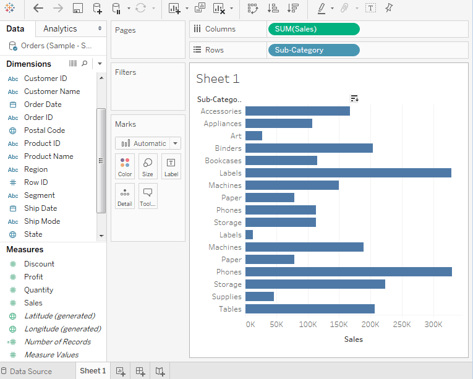Open the undo-pause dropdown arrow
The height and width of the screenshot is (379, 473).
tap(129, 9)
